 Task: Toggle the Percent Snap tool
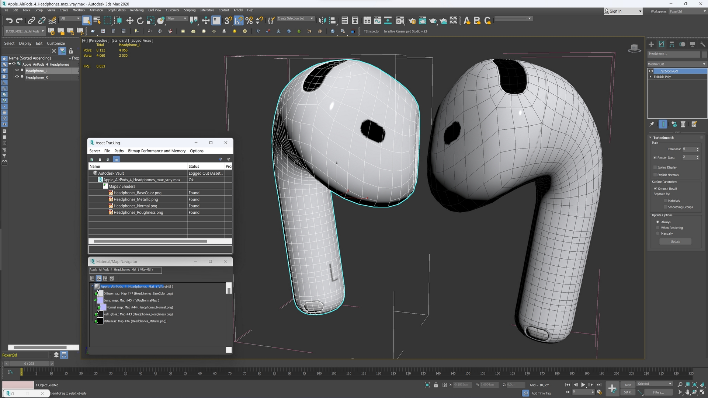tap(249, 21)
